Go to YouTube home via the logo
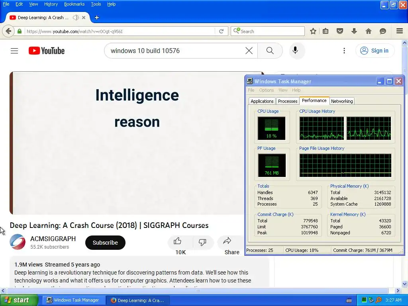Viewport: 408px width, 306px height. [47, 51]
